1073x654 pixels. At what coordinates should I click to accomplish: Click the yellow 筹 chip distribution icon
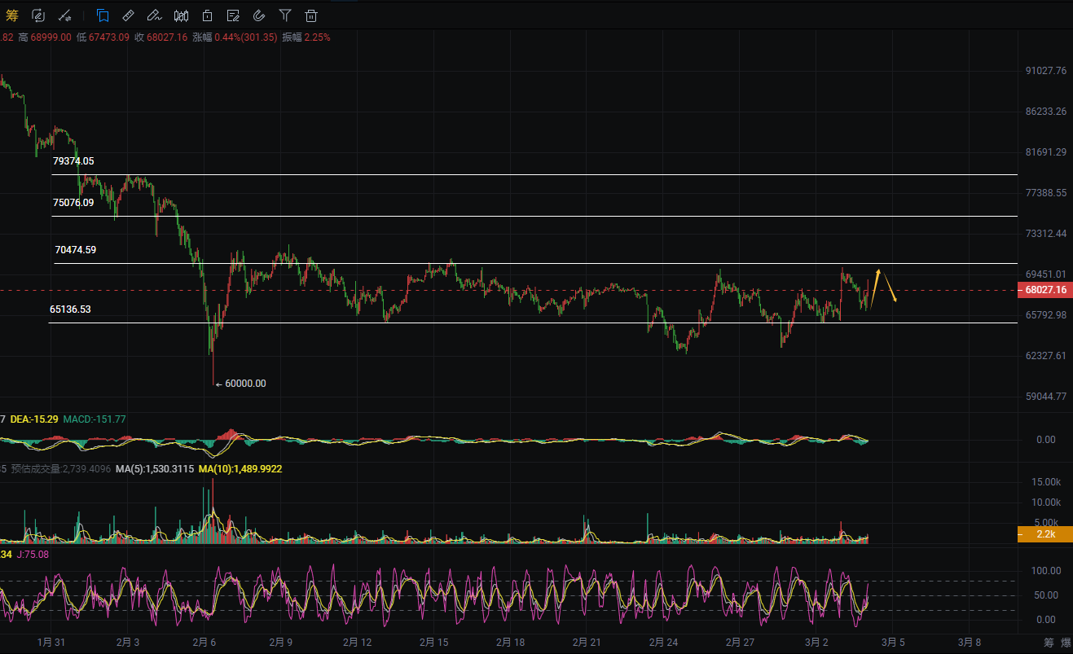[x=11, y=15]
